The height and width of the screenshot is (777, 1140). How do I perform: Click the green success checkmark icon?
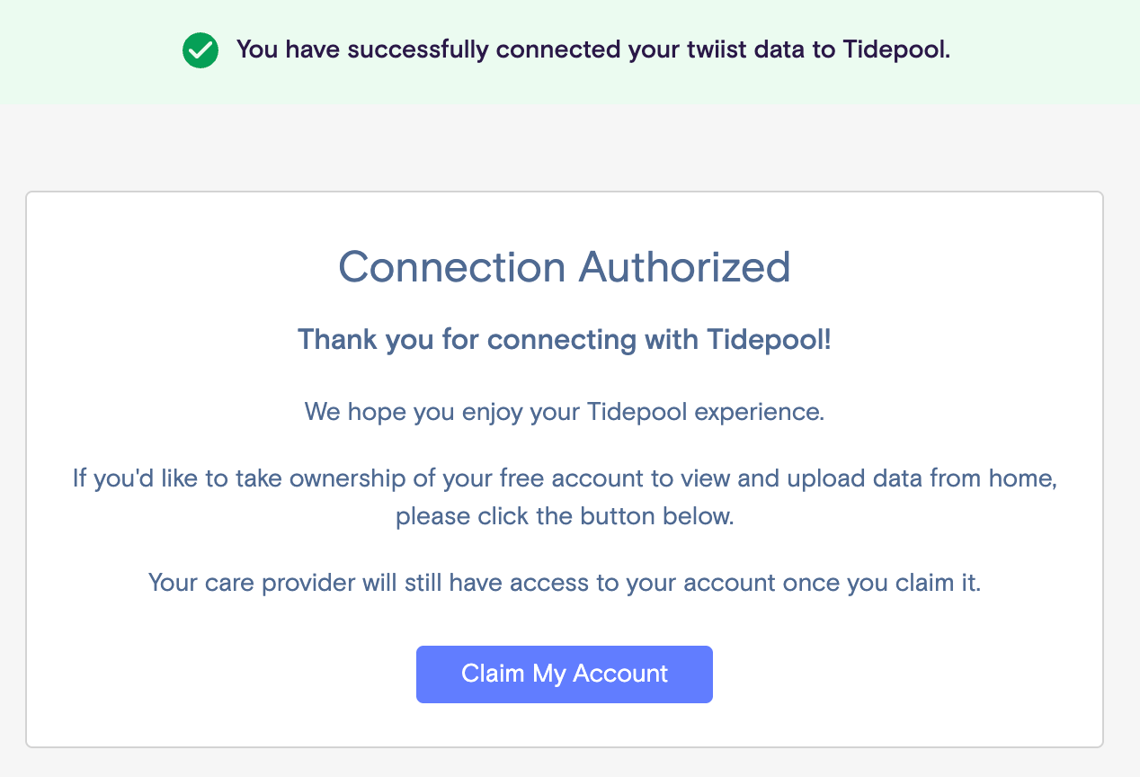(200, 50)
